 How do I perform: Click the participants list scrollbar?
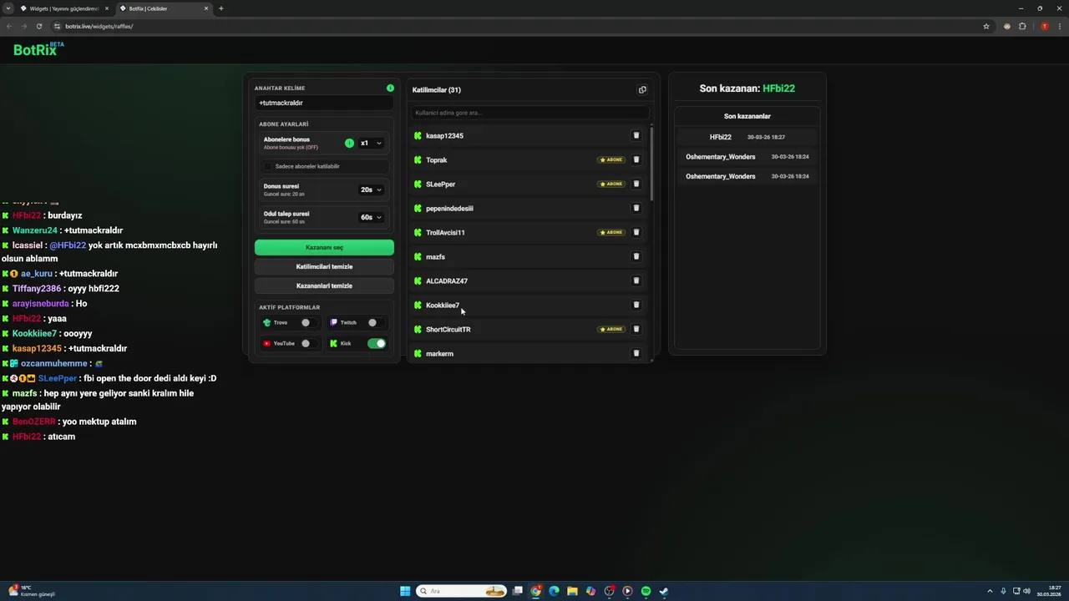651,163
